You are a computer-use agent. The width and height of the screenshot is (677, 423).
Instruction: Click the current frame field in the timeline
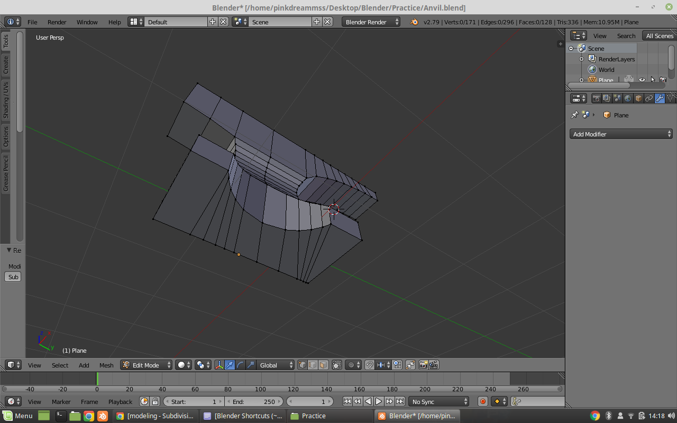click(x=310, y=401)
